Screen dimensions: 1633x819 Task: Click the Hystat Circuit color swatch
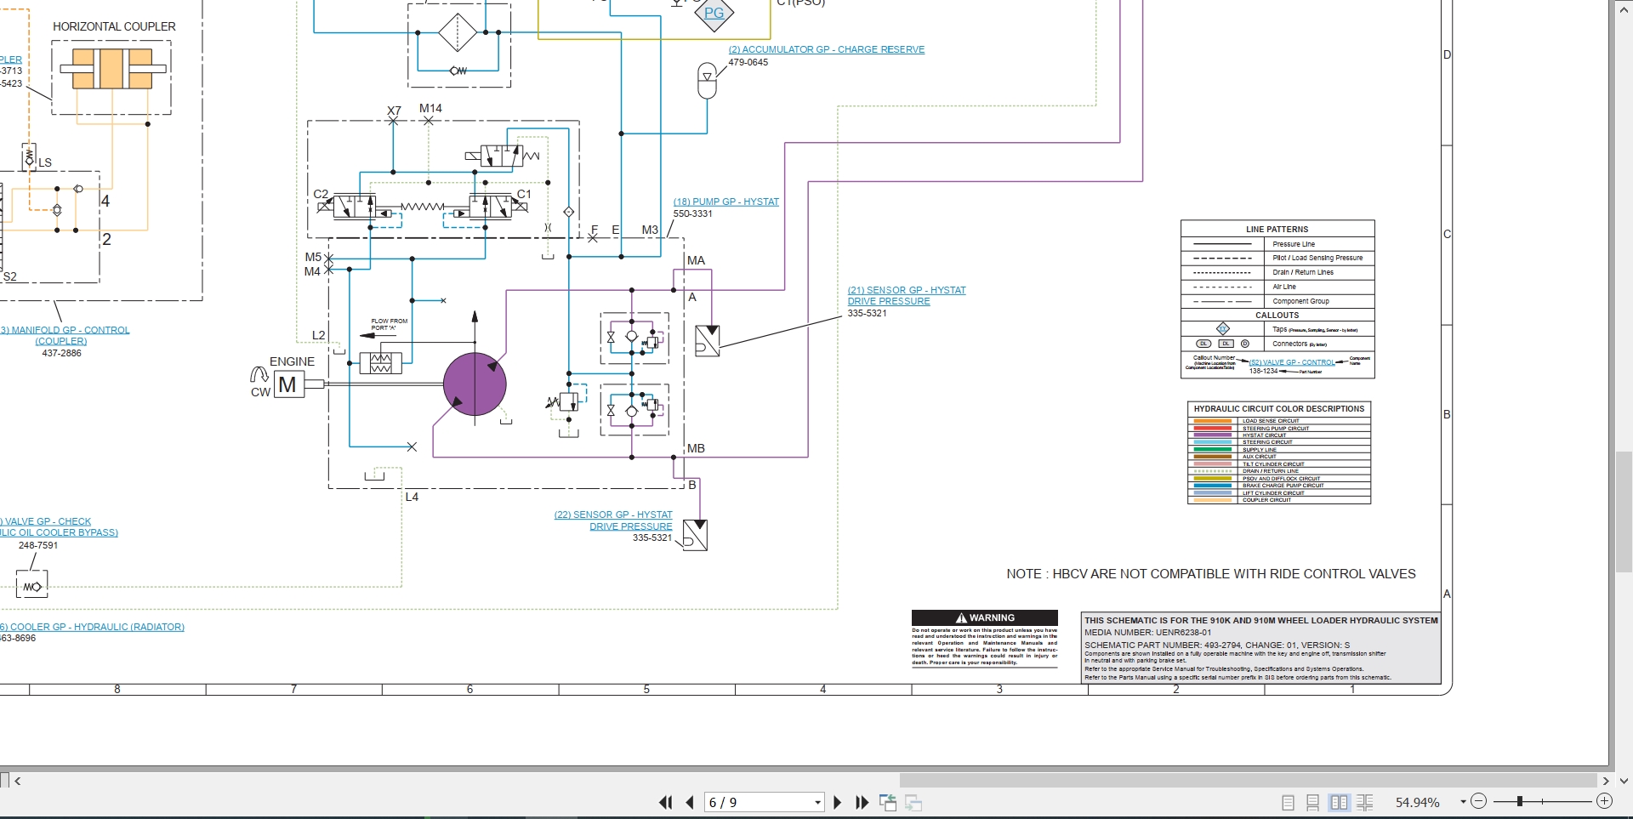1214,435
